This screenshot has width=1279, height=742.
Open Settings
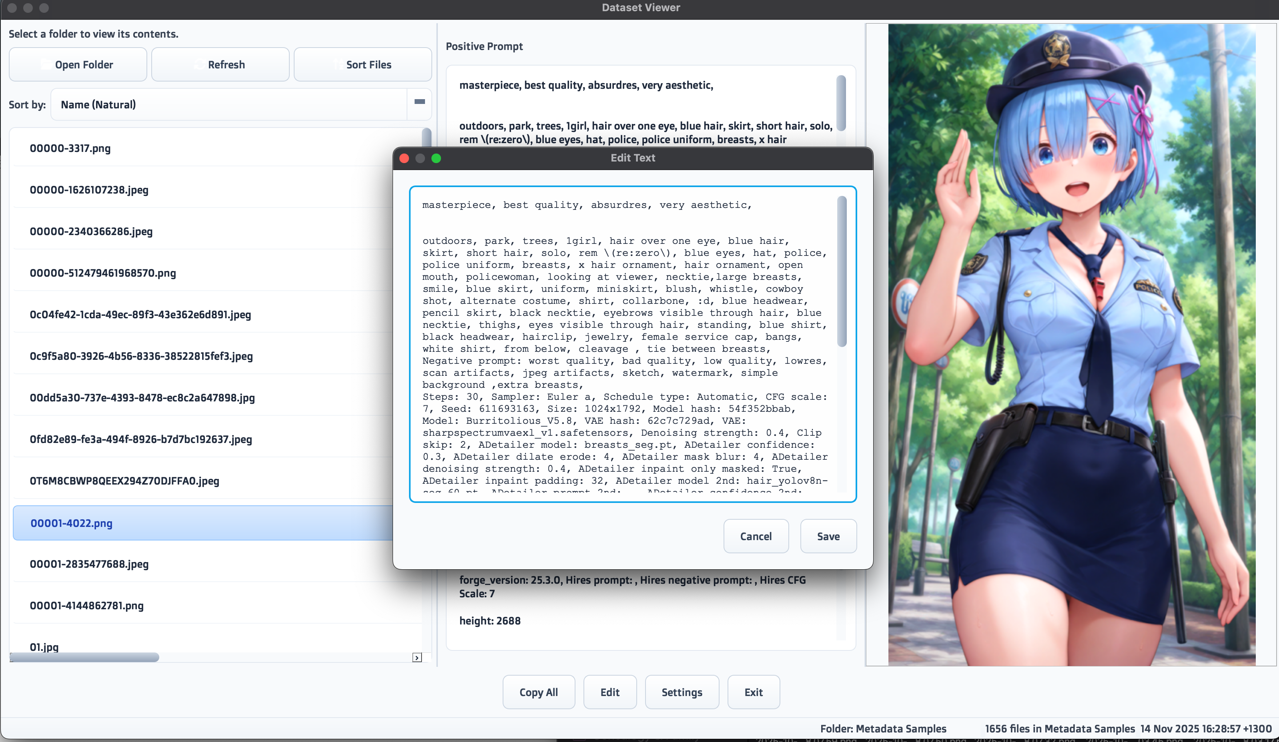(x=682, y=692)
